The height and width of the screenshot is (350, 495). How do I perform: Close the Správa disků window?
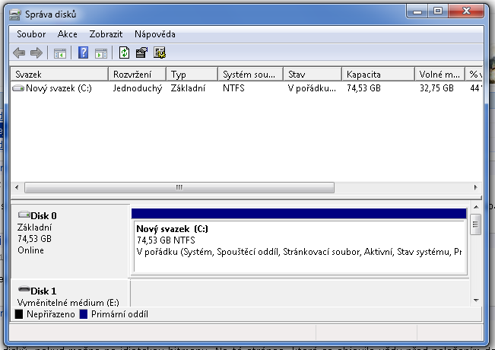click(466, 11)
